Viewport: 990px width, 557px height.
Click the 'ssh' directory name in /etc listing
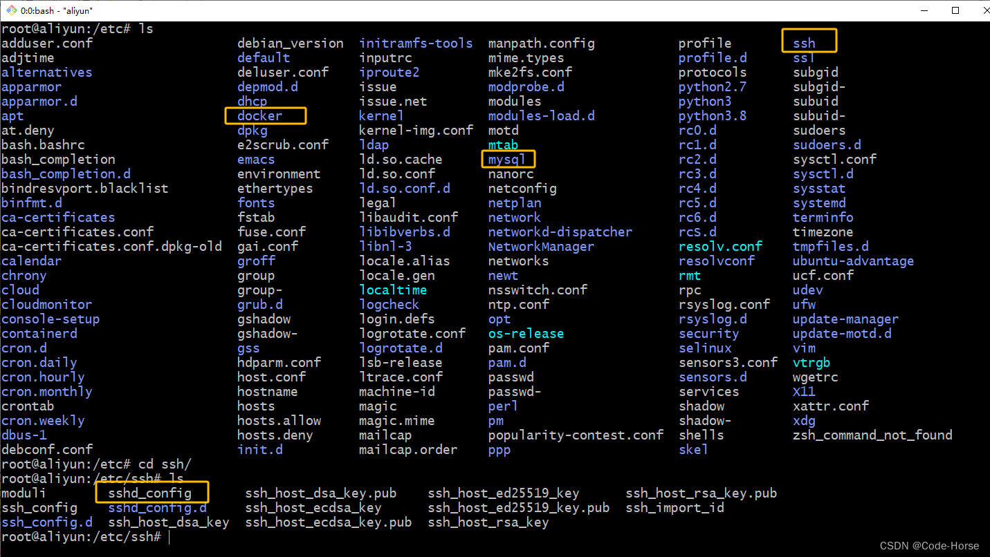pyautogui.click(x=804, y=43)
